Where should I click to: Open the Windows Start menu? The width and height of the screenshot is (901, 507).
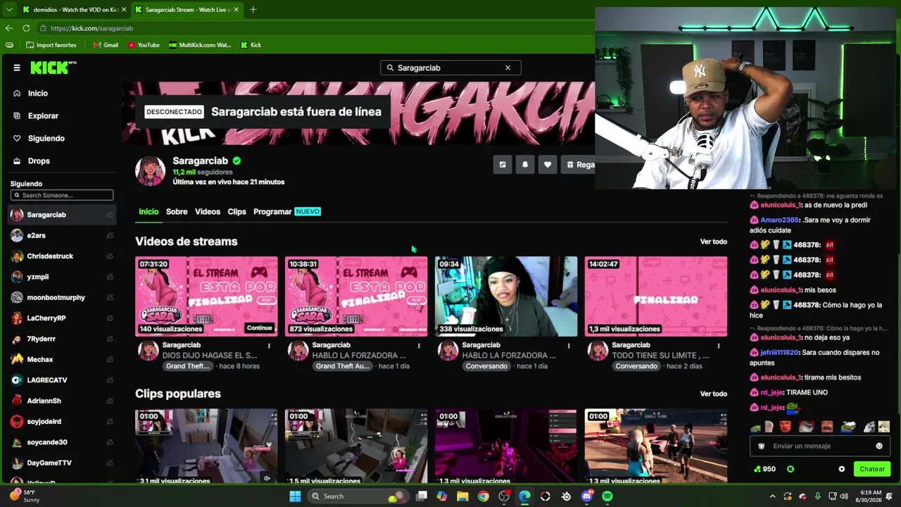[295, 496]
